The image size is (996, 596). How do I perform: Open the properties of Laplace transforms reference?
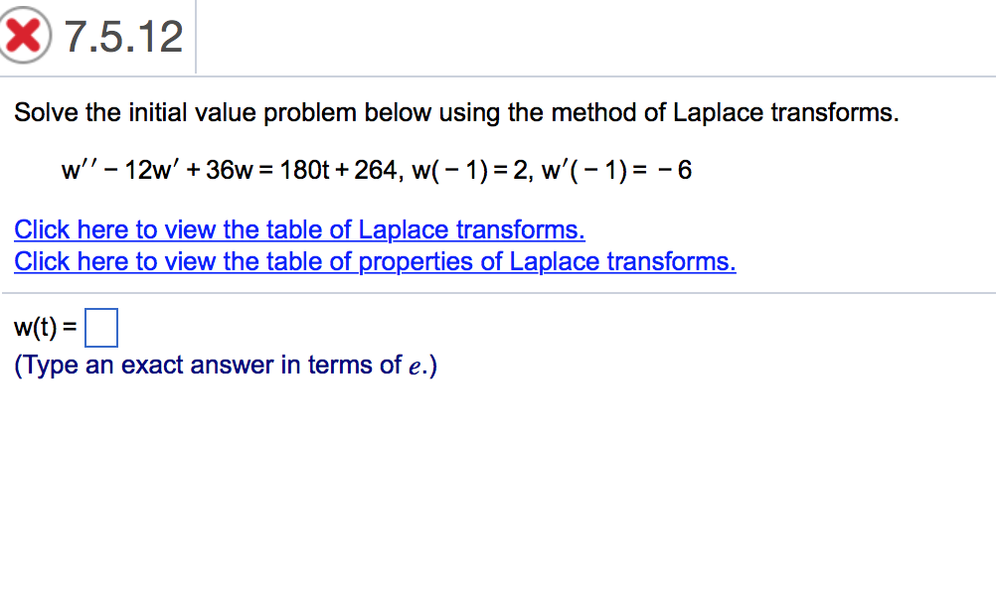tap(374, 261)
